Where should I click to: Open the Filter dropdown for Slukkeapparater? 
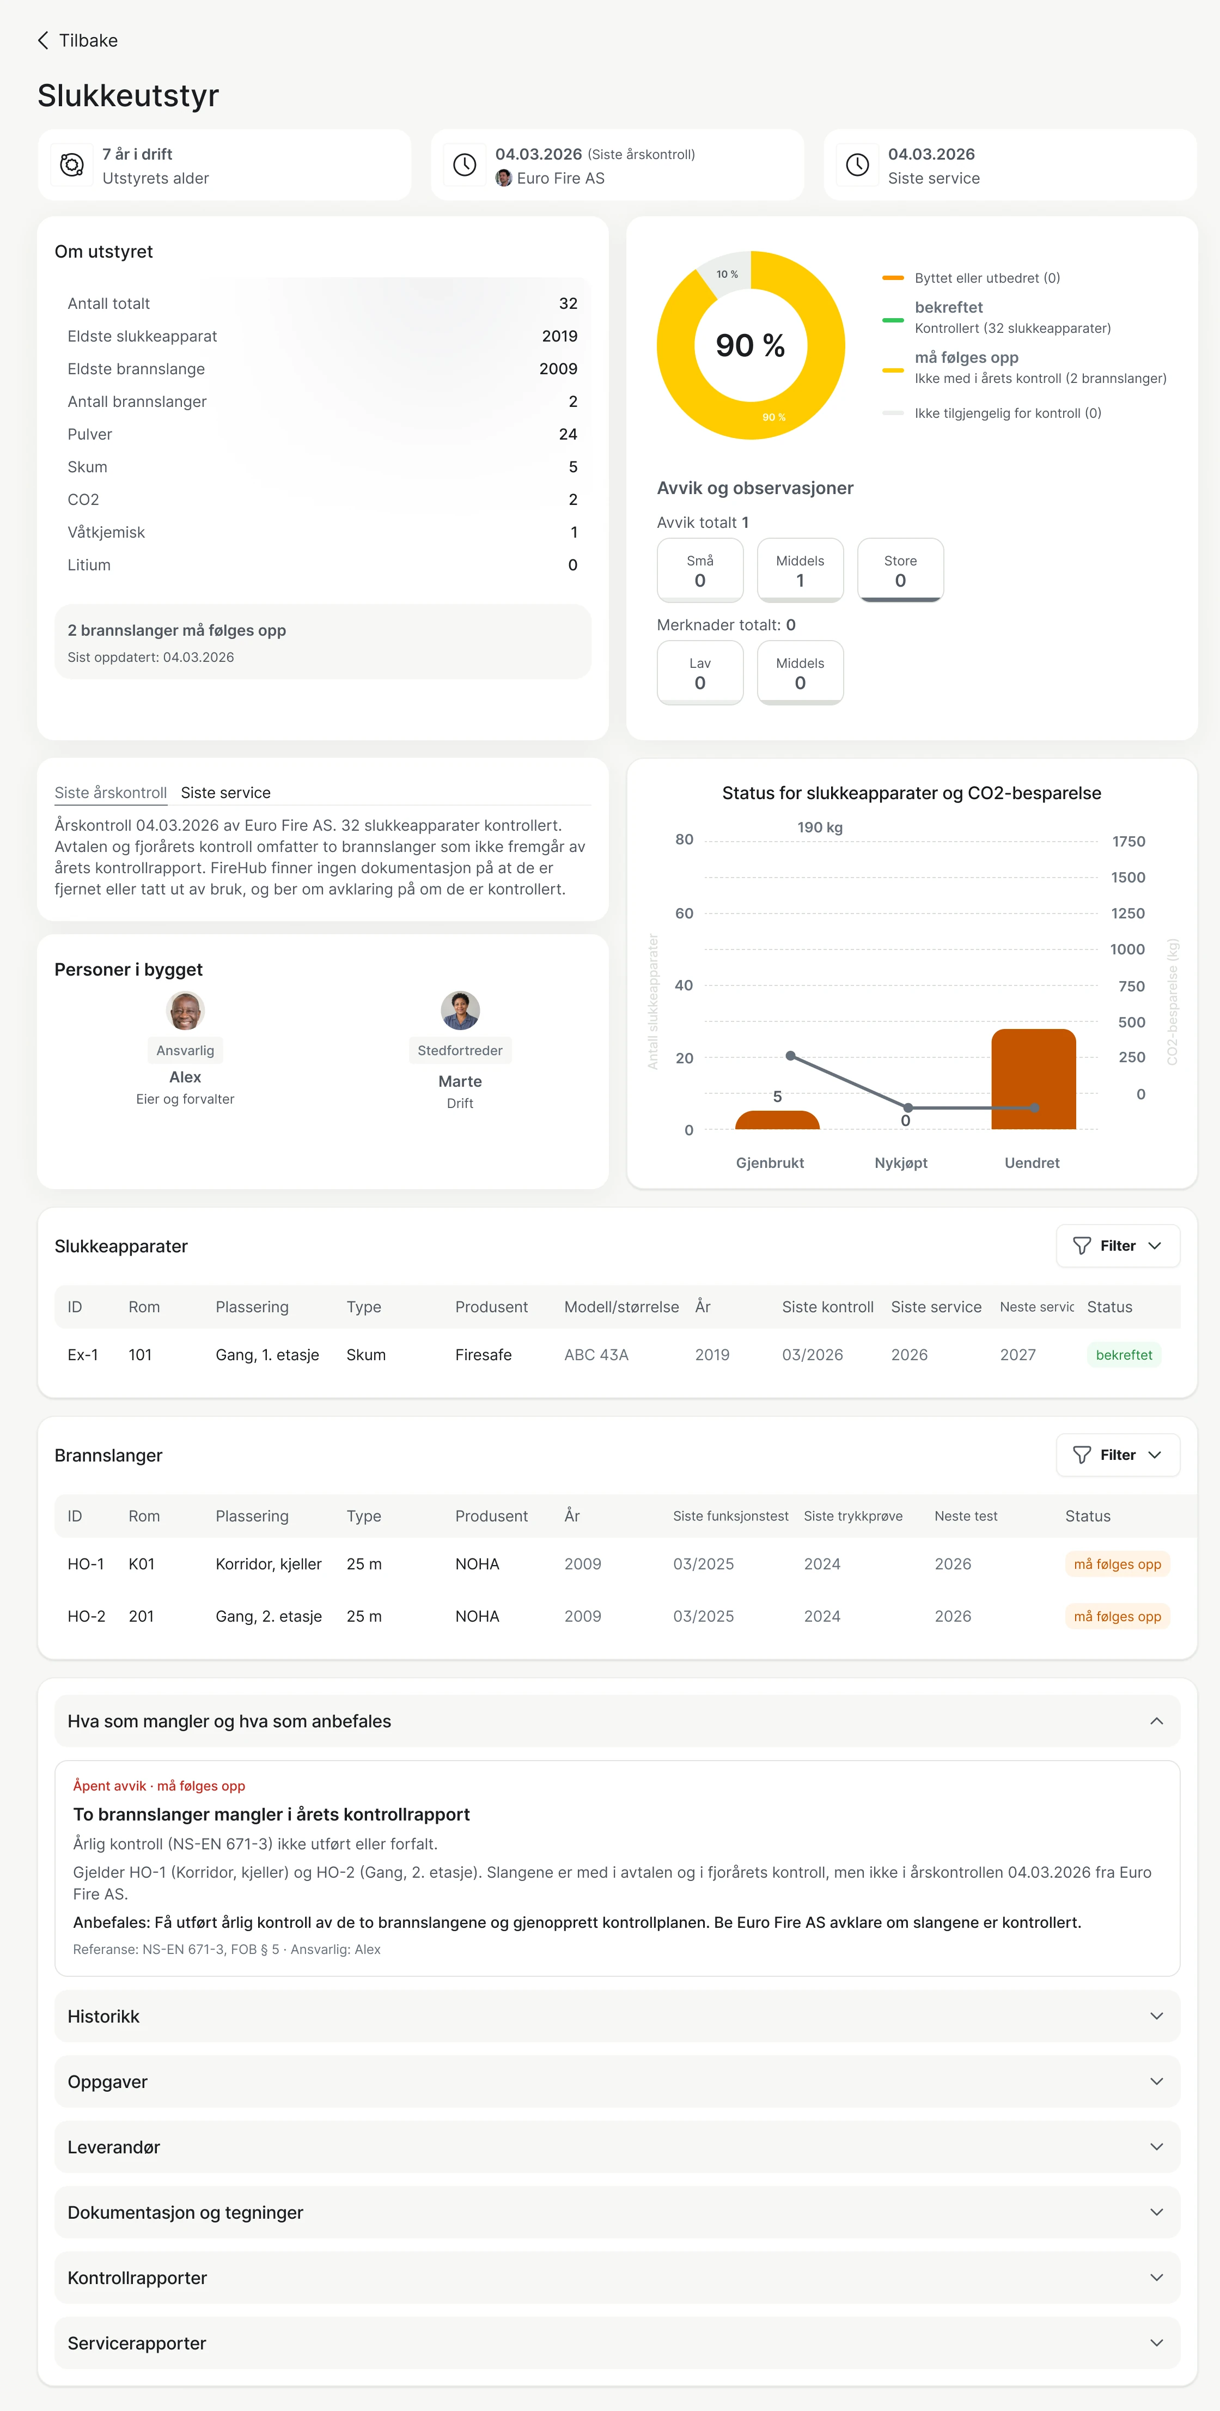coord(1118,1246)
